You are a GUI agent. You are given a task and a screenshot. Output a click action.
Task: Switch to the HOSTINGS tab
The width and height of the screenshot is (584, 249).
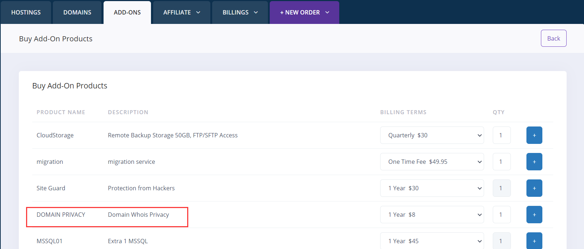(26, 12)
